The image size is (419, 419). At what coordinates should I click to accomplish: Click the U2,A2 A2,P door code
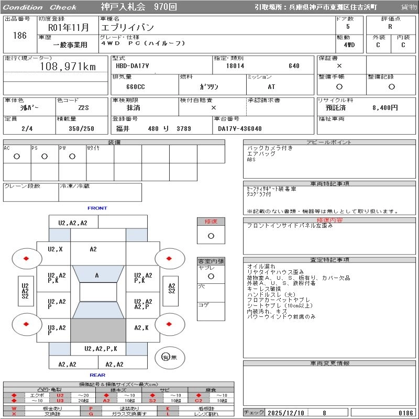point(143,304)
